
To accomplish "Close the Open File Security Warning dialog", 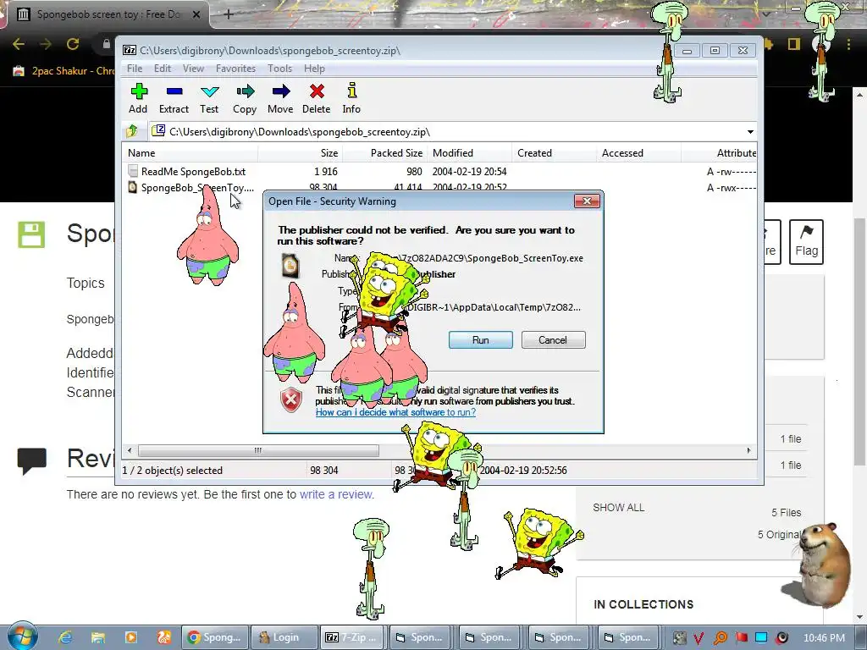I will (587, 201).
